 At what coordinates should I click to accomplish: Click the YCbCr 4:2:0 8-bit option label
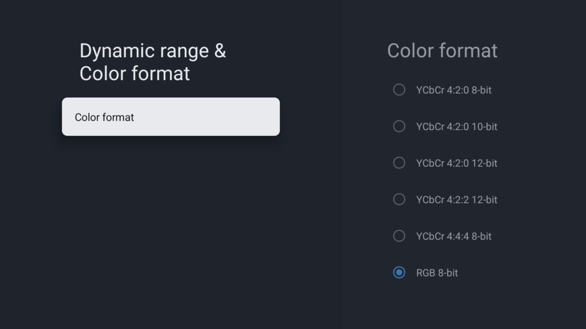pos(452,90)
